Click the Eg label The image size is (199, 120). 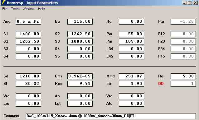(x=57, y=22)
